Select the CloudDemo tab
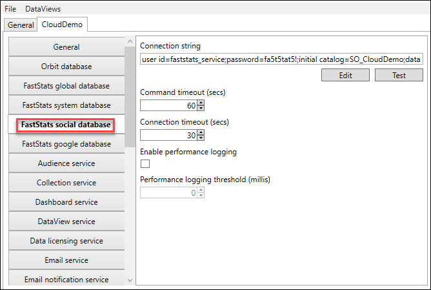 [62, 25]
